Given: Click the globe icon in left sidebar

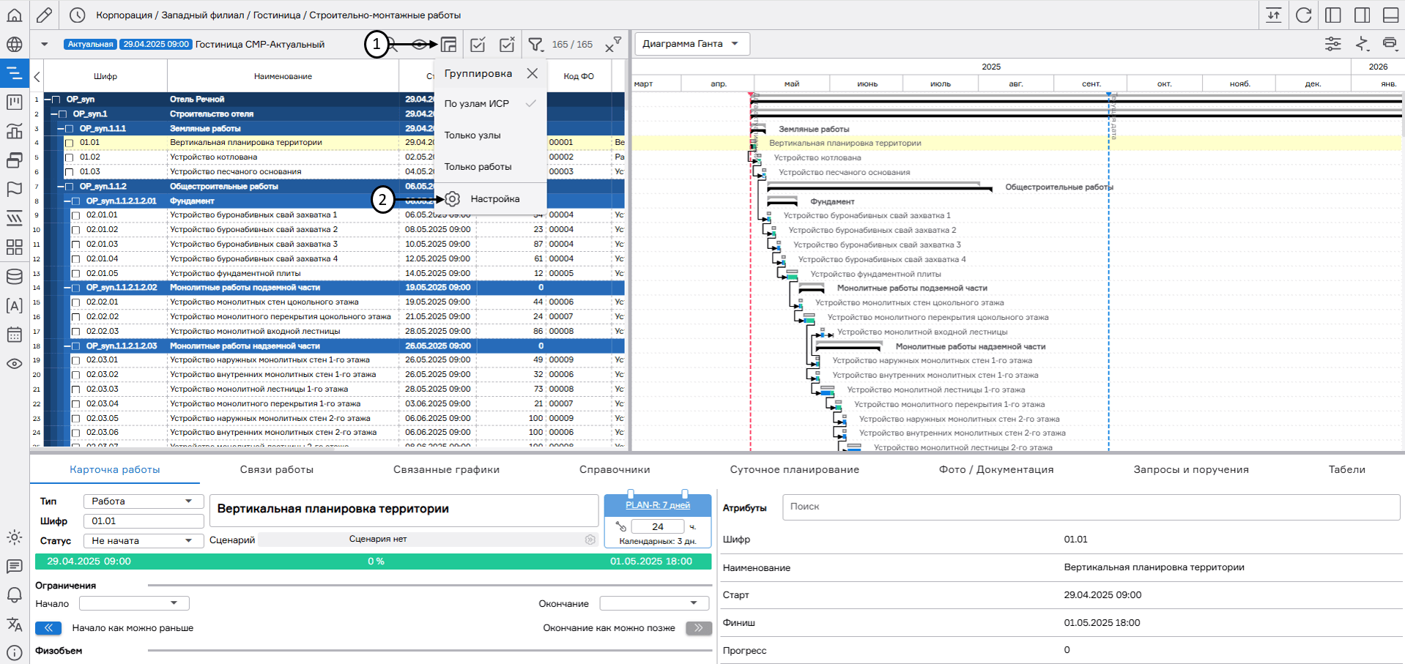Looking at the screenshot, I should (14, 45).
